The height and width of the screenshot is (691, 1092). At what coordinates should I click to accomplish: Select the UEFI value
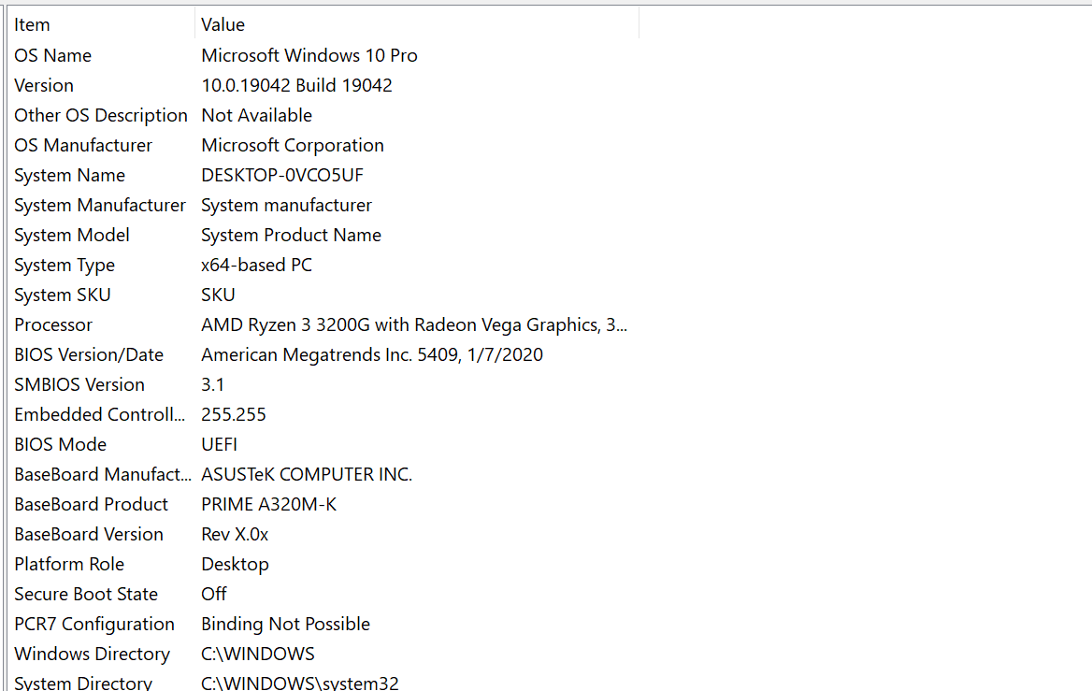pos(219,445)
